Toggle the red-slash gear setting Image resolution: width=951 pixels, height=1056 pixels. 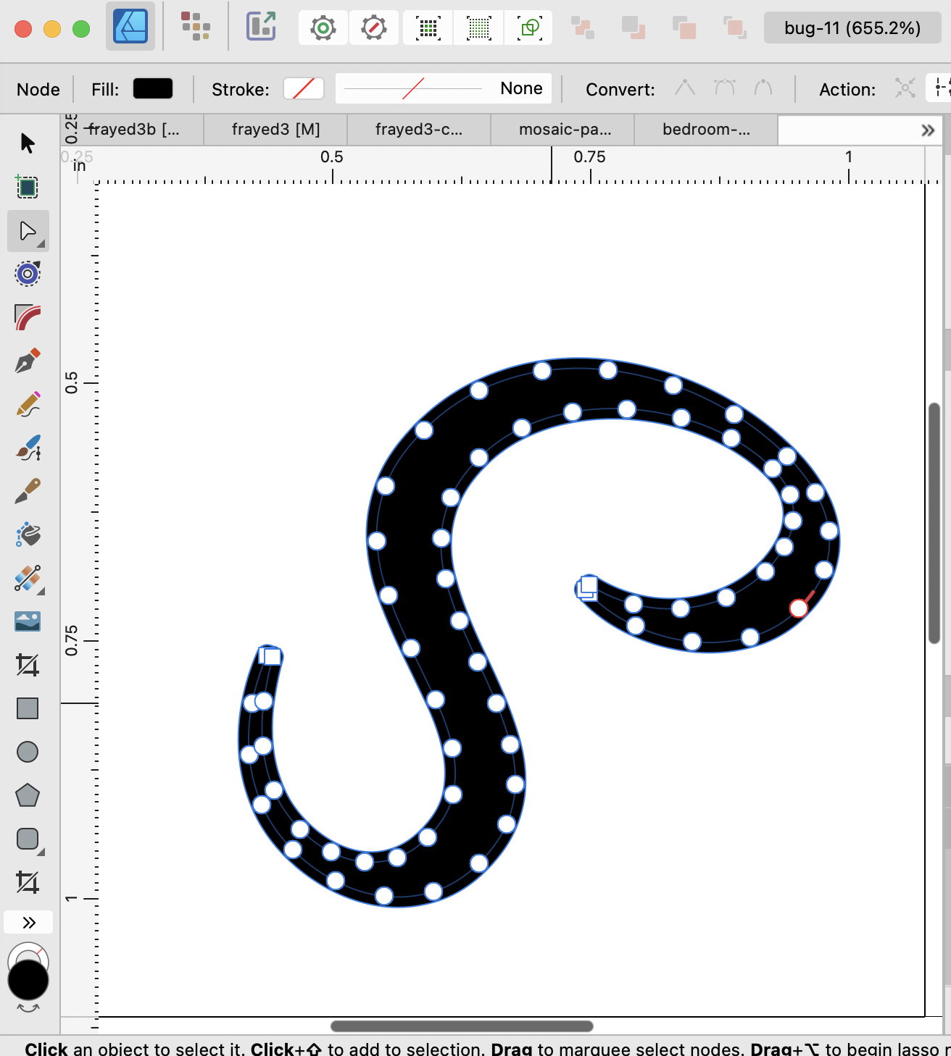[374, 28]
